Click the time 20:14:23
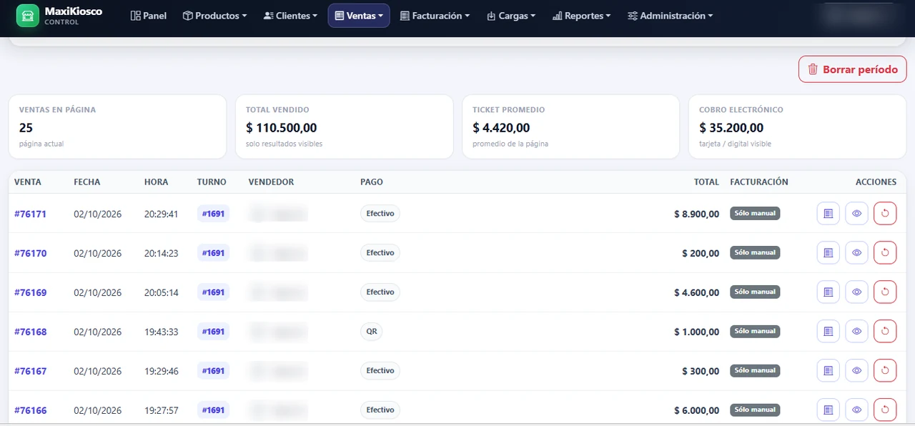Screen dimensions: 915x426 162,253
